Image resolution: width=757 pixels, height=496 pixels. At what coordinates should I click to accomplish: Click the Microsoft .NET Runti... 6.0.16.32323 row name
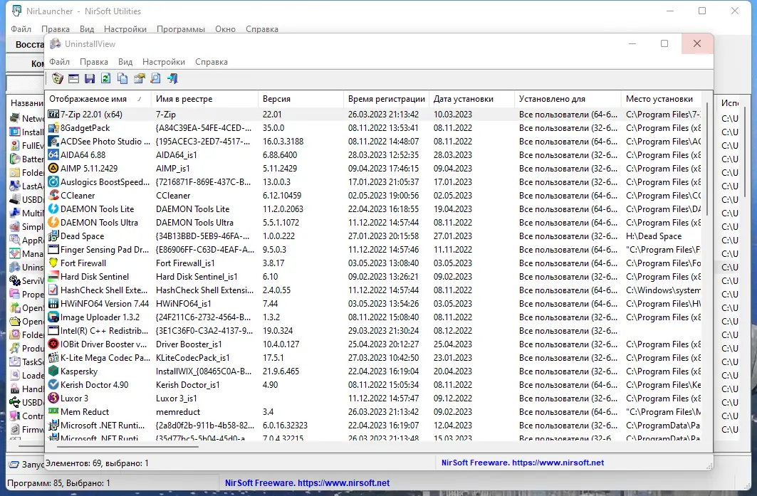103,425
